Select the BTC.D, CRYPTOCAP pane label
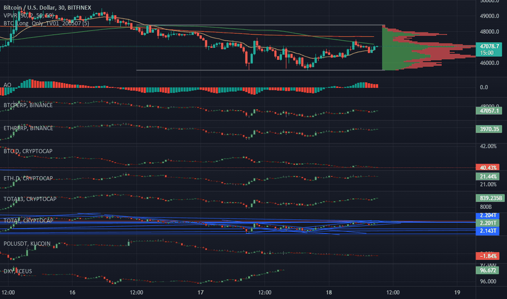 [x=28, y=151]
